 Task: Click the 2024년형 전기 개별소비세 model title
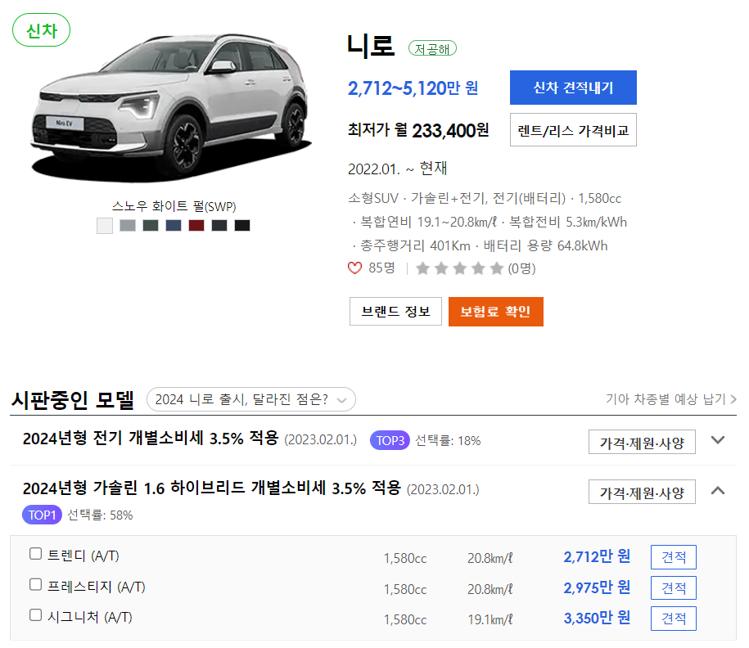[x=151, y=438]
